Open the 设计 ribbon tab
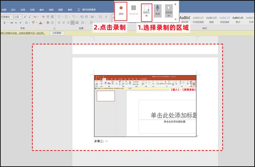The width and height of the screenshot is (255, 167). 13,10
